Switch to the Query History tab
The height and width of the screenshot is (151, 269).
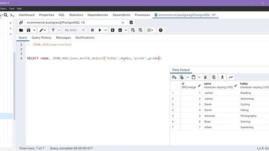(41, 37)
